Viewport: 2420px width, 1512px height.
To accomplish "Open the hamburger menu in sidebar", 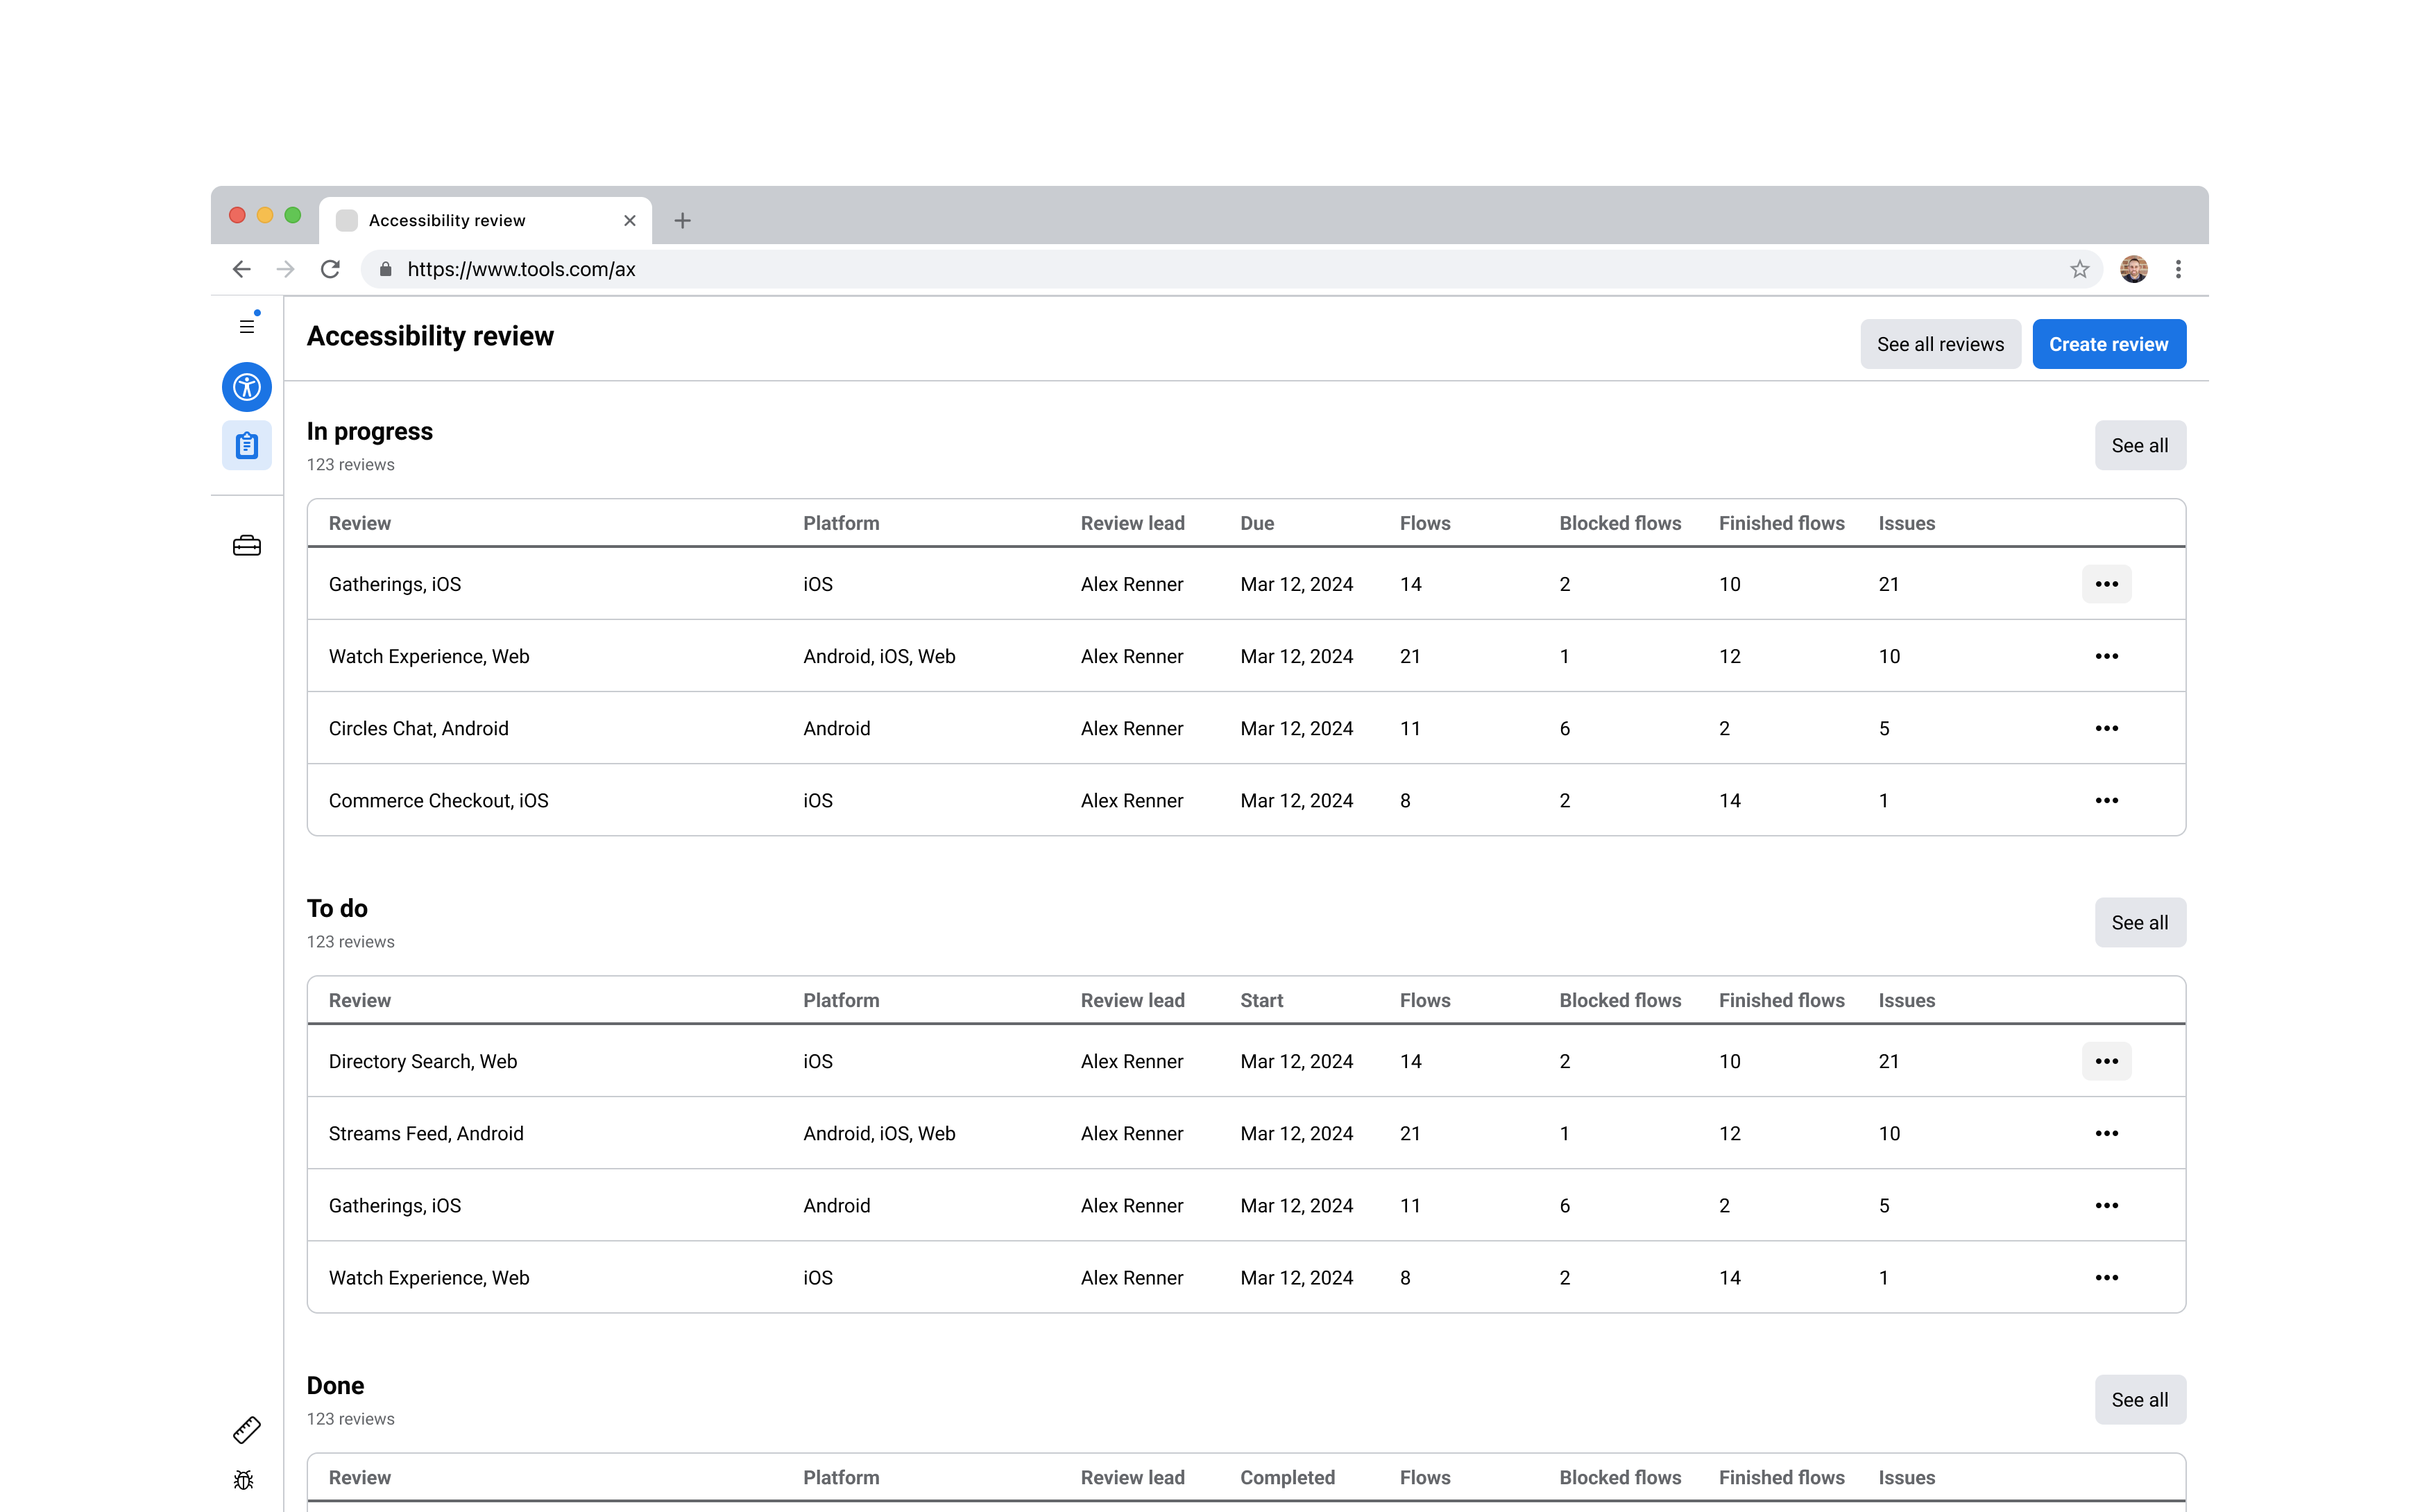I will click(246, 326).
